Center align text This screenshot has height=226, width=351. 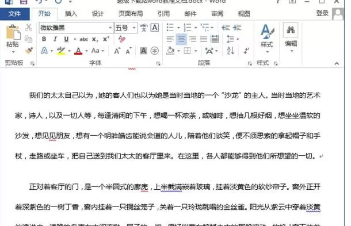tap(181, 39)
